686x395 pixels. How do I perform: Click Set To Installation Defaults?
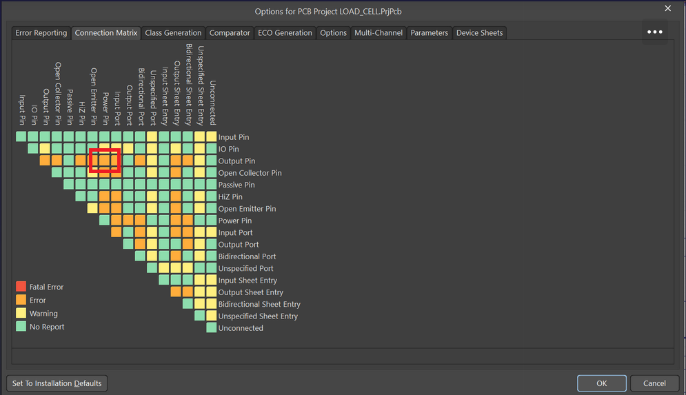point(57,383)
